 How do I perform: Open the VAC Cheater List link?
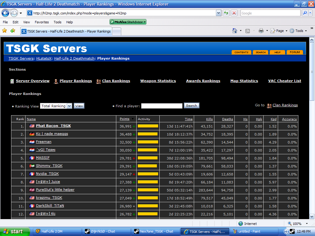(x=285, y=81)
